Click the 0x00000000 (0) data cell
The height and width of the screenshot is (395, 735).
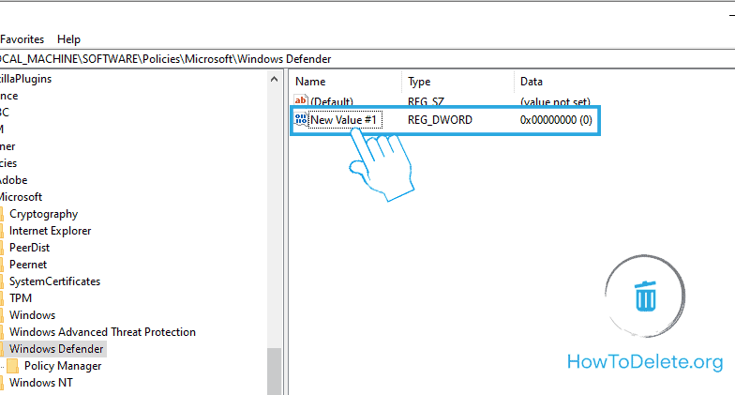pos(555,120)
